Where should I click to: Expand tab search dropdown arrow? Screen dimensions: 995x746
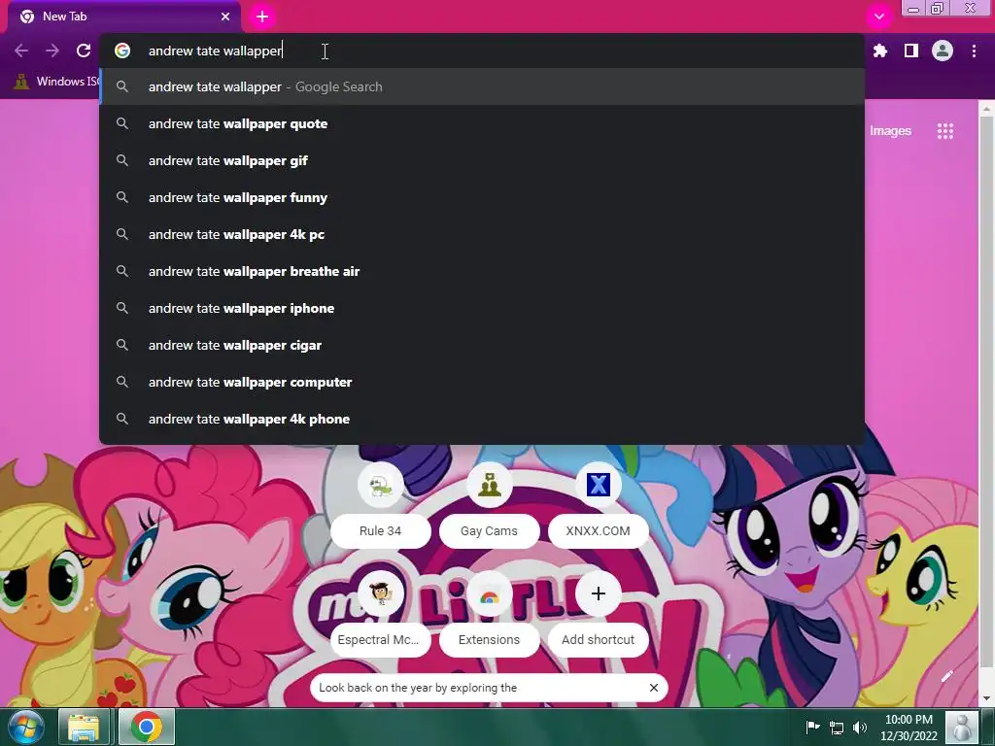coord(878,17)
